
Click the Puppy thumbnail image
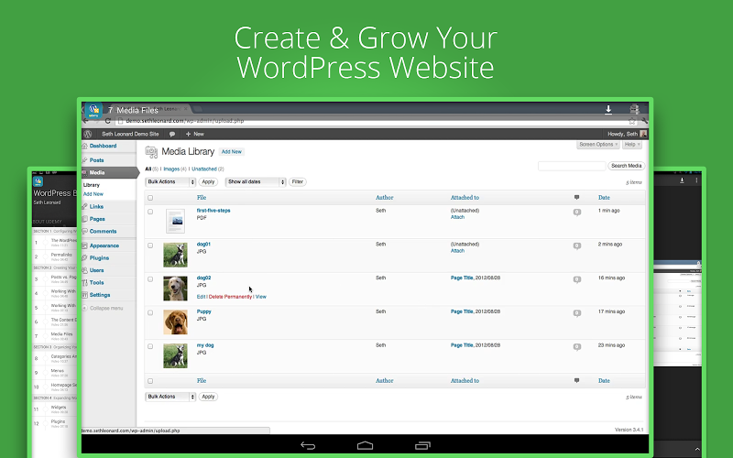tap(175, 322)
